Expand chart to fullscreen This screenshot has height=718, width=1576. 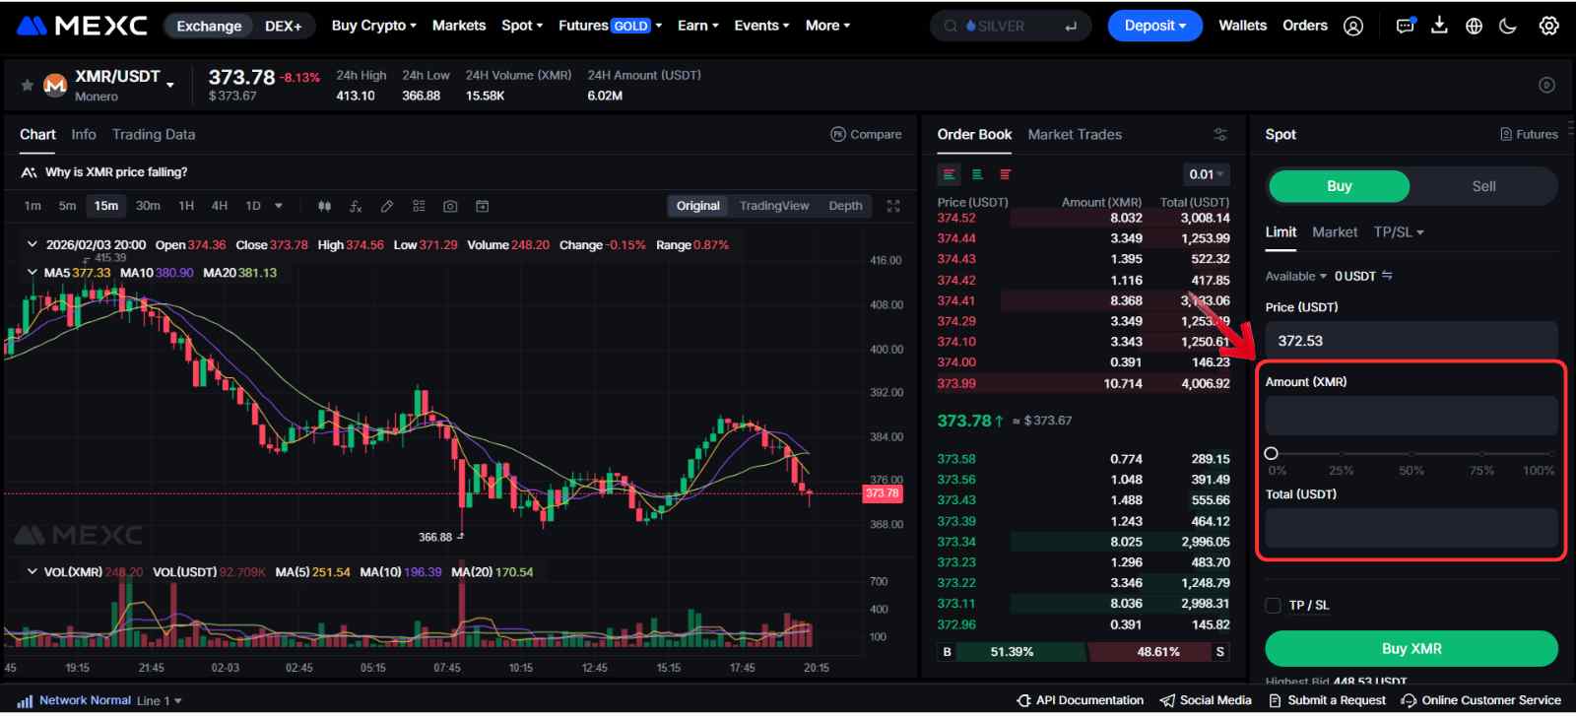893,206
